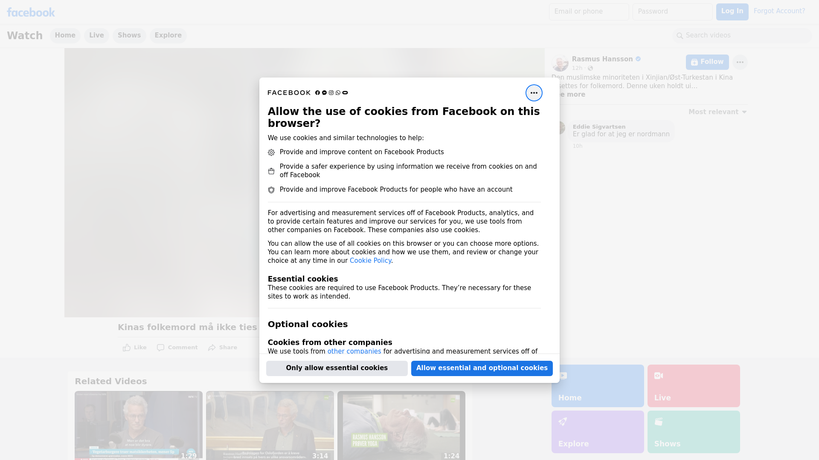The width and height of the screenshot is (819, 460).
Task: Click the Rasmus Hansson name link
Action: click(602, 59)
